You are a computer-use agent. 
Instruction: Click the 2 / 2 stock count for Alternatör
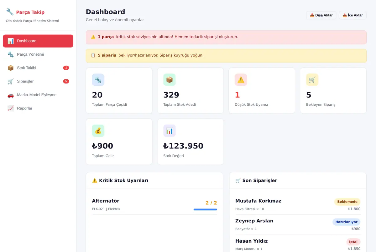[211, 203]
